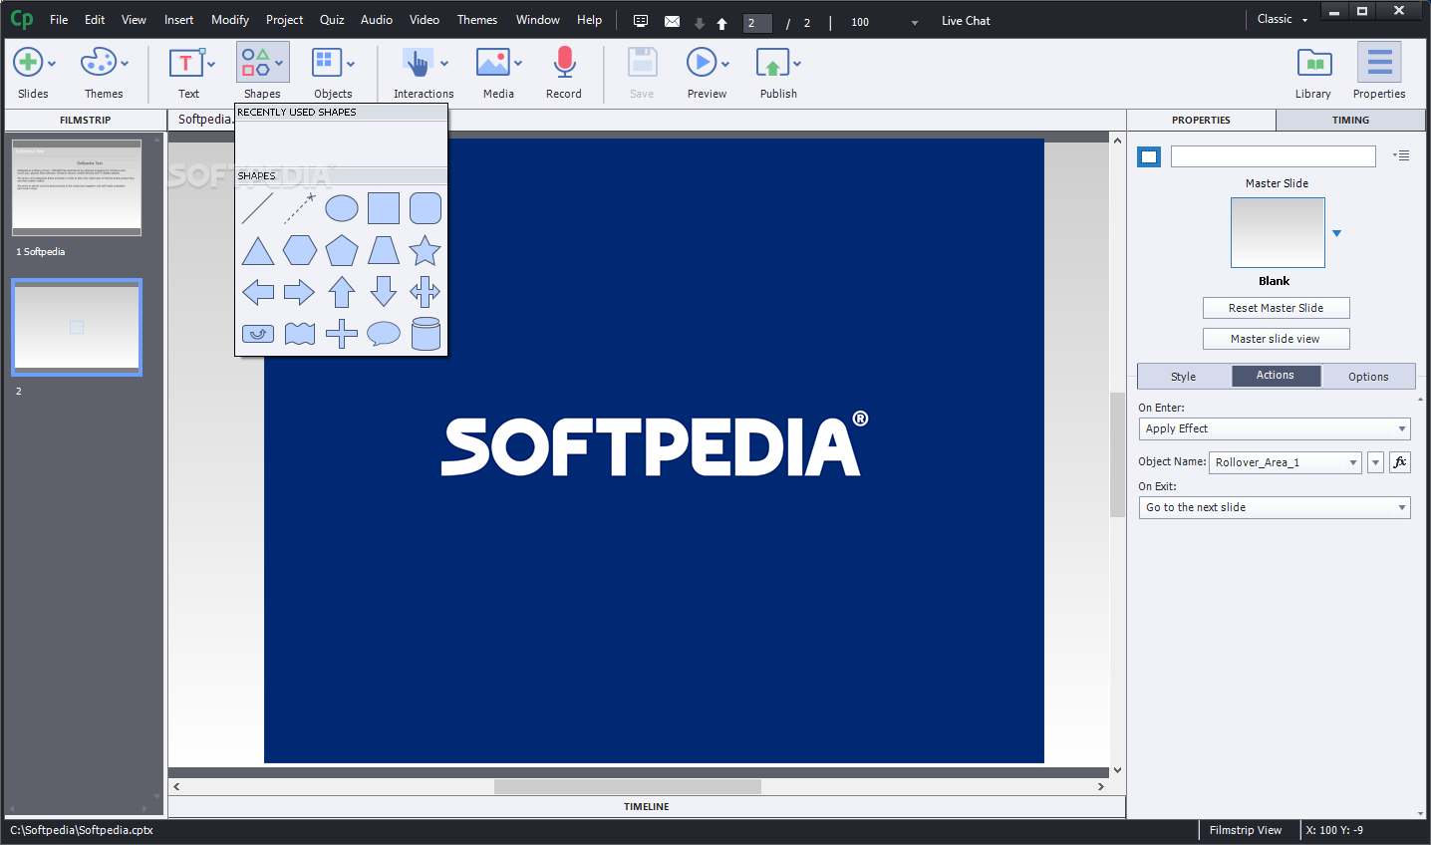This screenshot has width=1431, height=845.
Task: Click the horizontal stage scrollbar thumb
Action: tap(628, 786)
